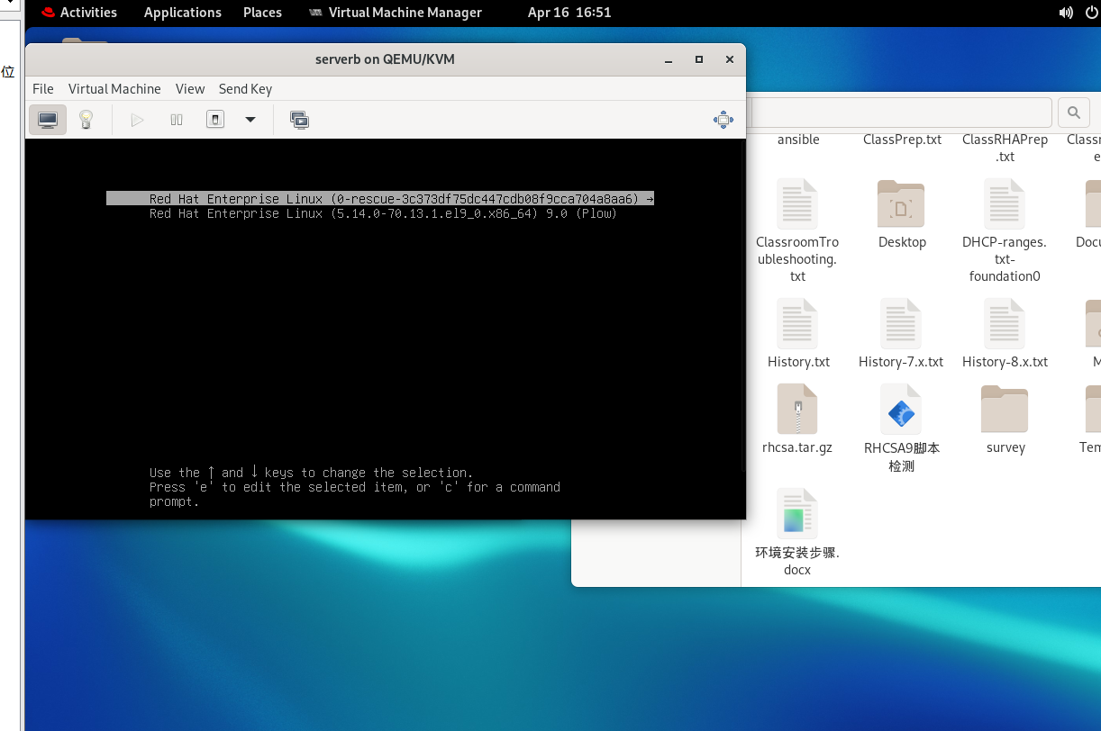Screen dimensions: 1101x731
Task: Click the file manager path bar
Action: pyautogui.click(x=899, y=113)
